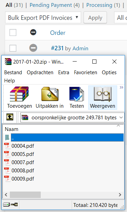This screenshot has width=127, height=212.
Task: Click the Weergeven view icon
Action: (x=103, y=94)
